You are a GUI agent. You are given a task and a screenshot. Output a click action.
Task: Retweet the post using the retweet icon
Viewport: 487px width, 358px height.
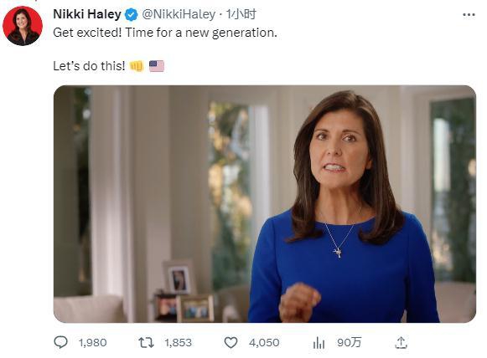tap(146, 343)
